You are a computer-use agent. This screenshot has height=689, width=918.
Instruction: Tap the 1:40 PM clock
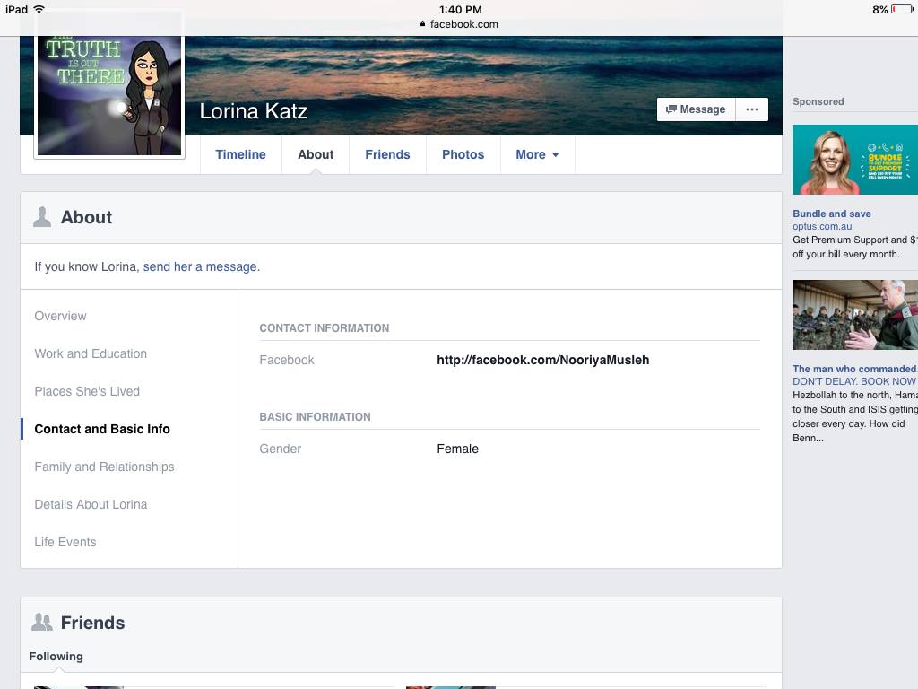tap(461, 9)
